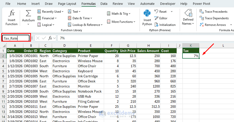The height and width of the screenshot is (122, 234).
Task: Switch to the Data tab
Action: point(104,4)
